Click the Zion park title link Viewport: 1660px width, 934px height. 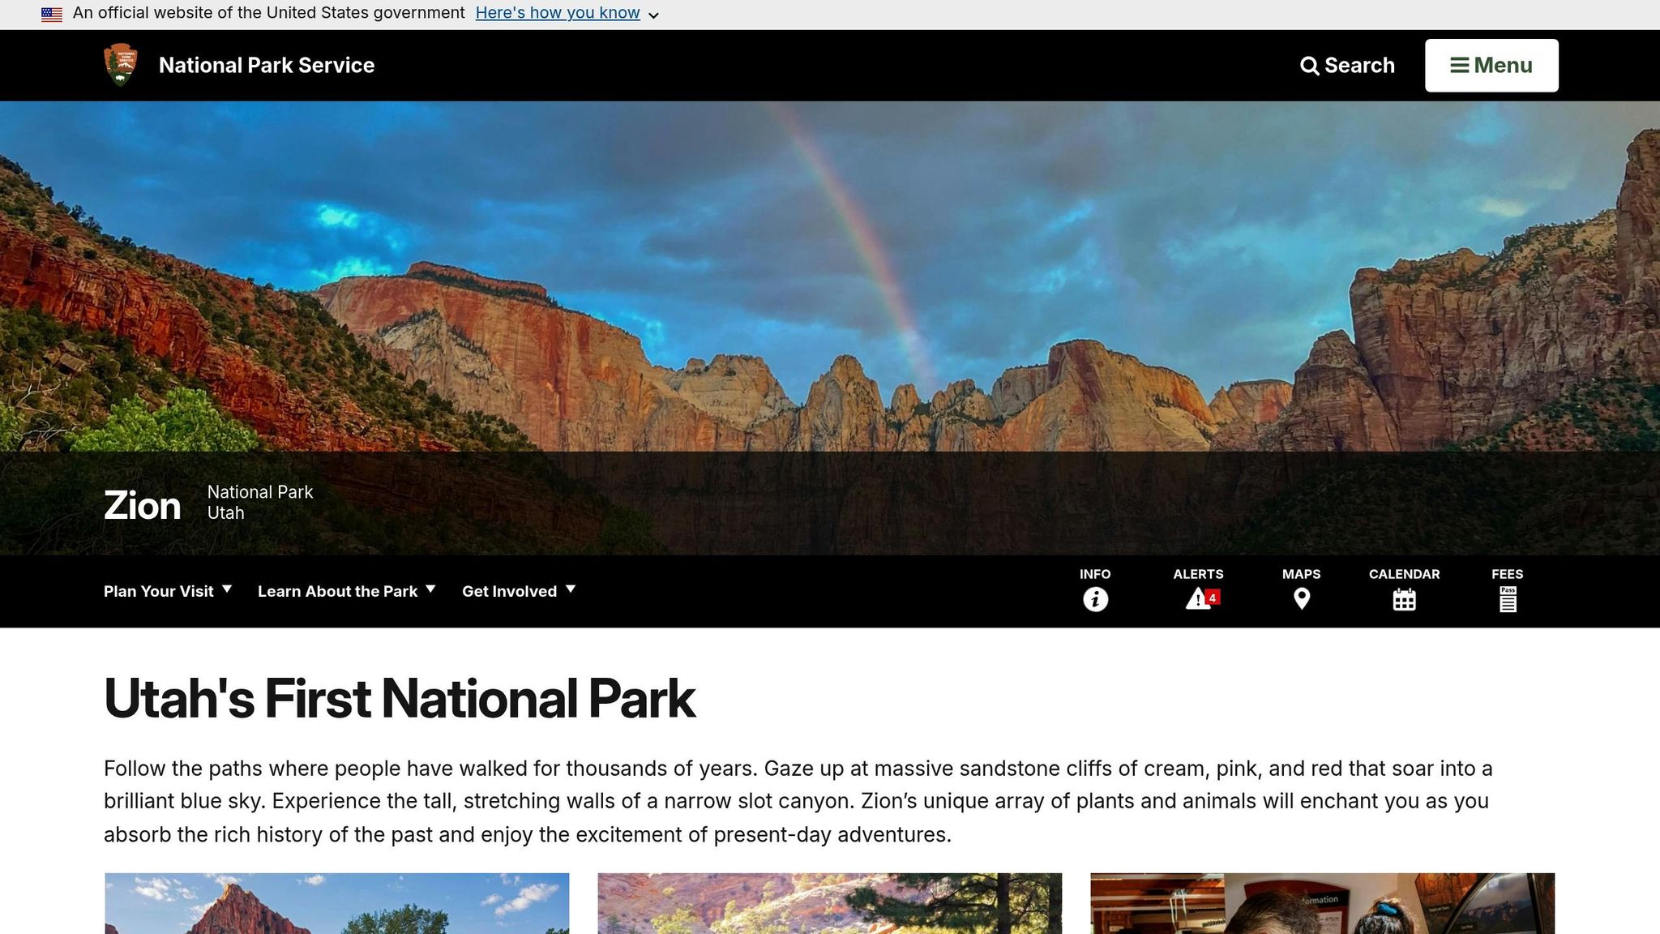coord(142,505)
